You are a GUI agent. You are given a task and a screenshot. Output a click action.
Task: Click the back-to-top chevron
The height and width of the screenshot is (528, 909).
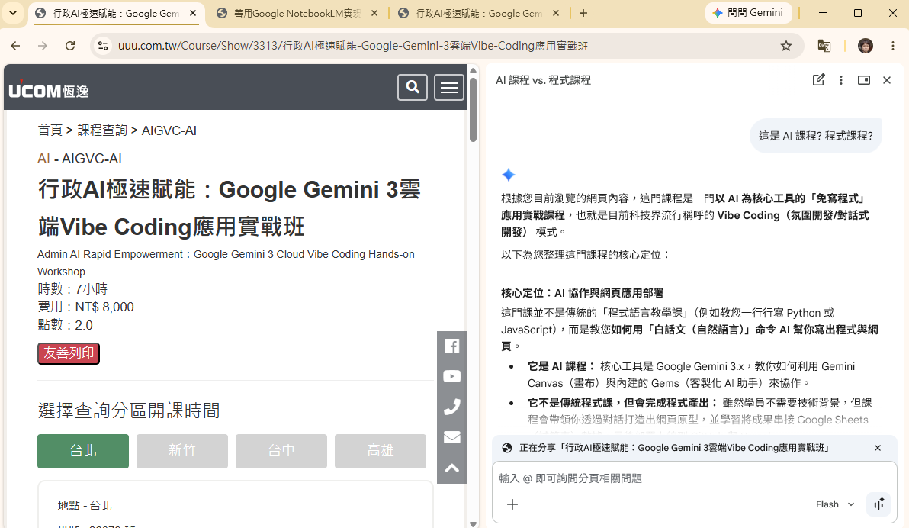coord(452,468)
